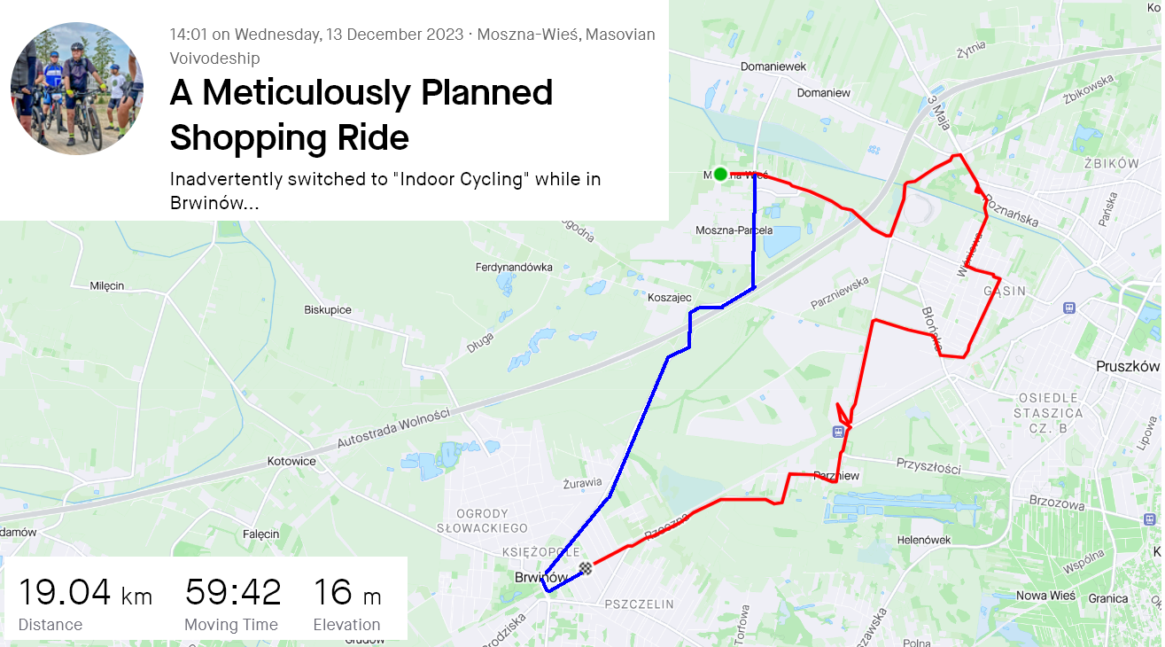
Task: Click the red direction arrow above Parzniew station
Action: (x=844, y=417)
